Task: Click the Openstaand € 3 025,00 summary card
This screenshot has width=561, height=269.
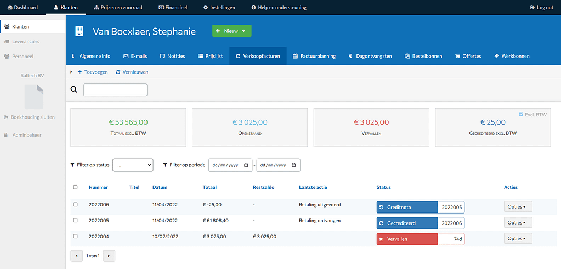Action: [x=250, y=127]
